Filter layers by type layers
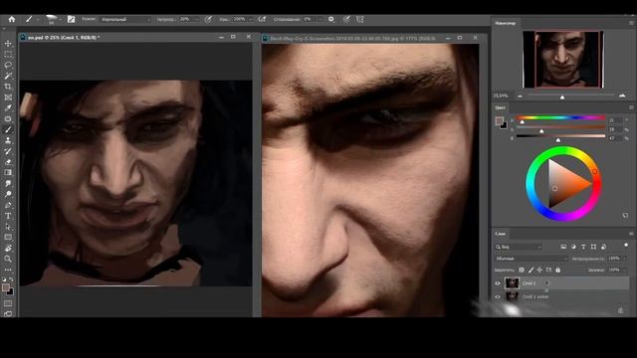Image resolution: width=637 pixels, height=358 pixels. tap(583, 247)
